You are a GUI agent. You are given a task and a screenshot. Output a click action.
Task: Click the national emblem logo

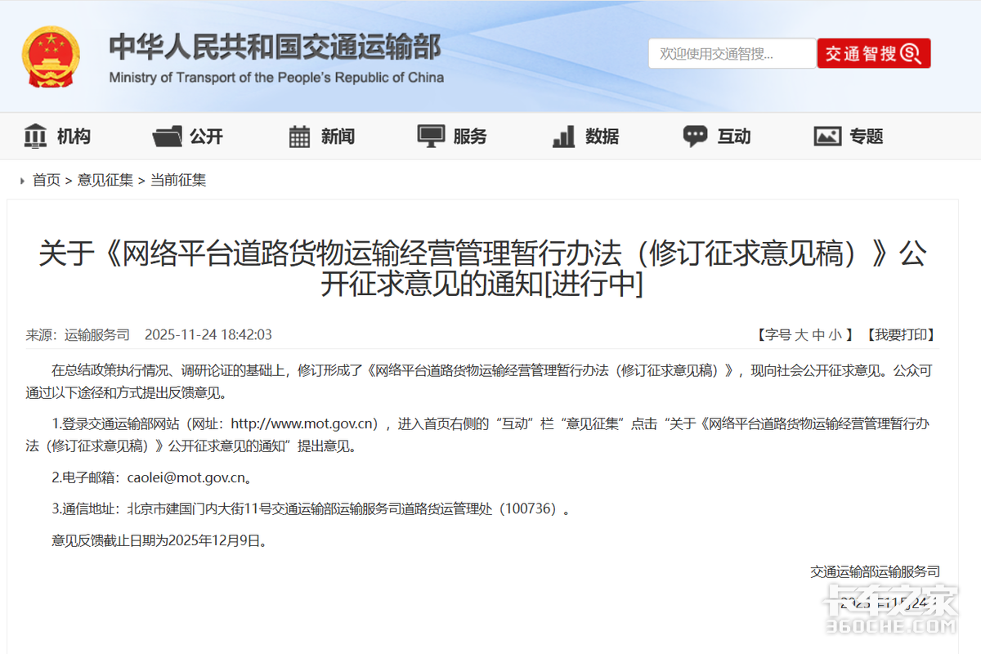point(51,56)
